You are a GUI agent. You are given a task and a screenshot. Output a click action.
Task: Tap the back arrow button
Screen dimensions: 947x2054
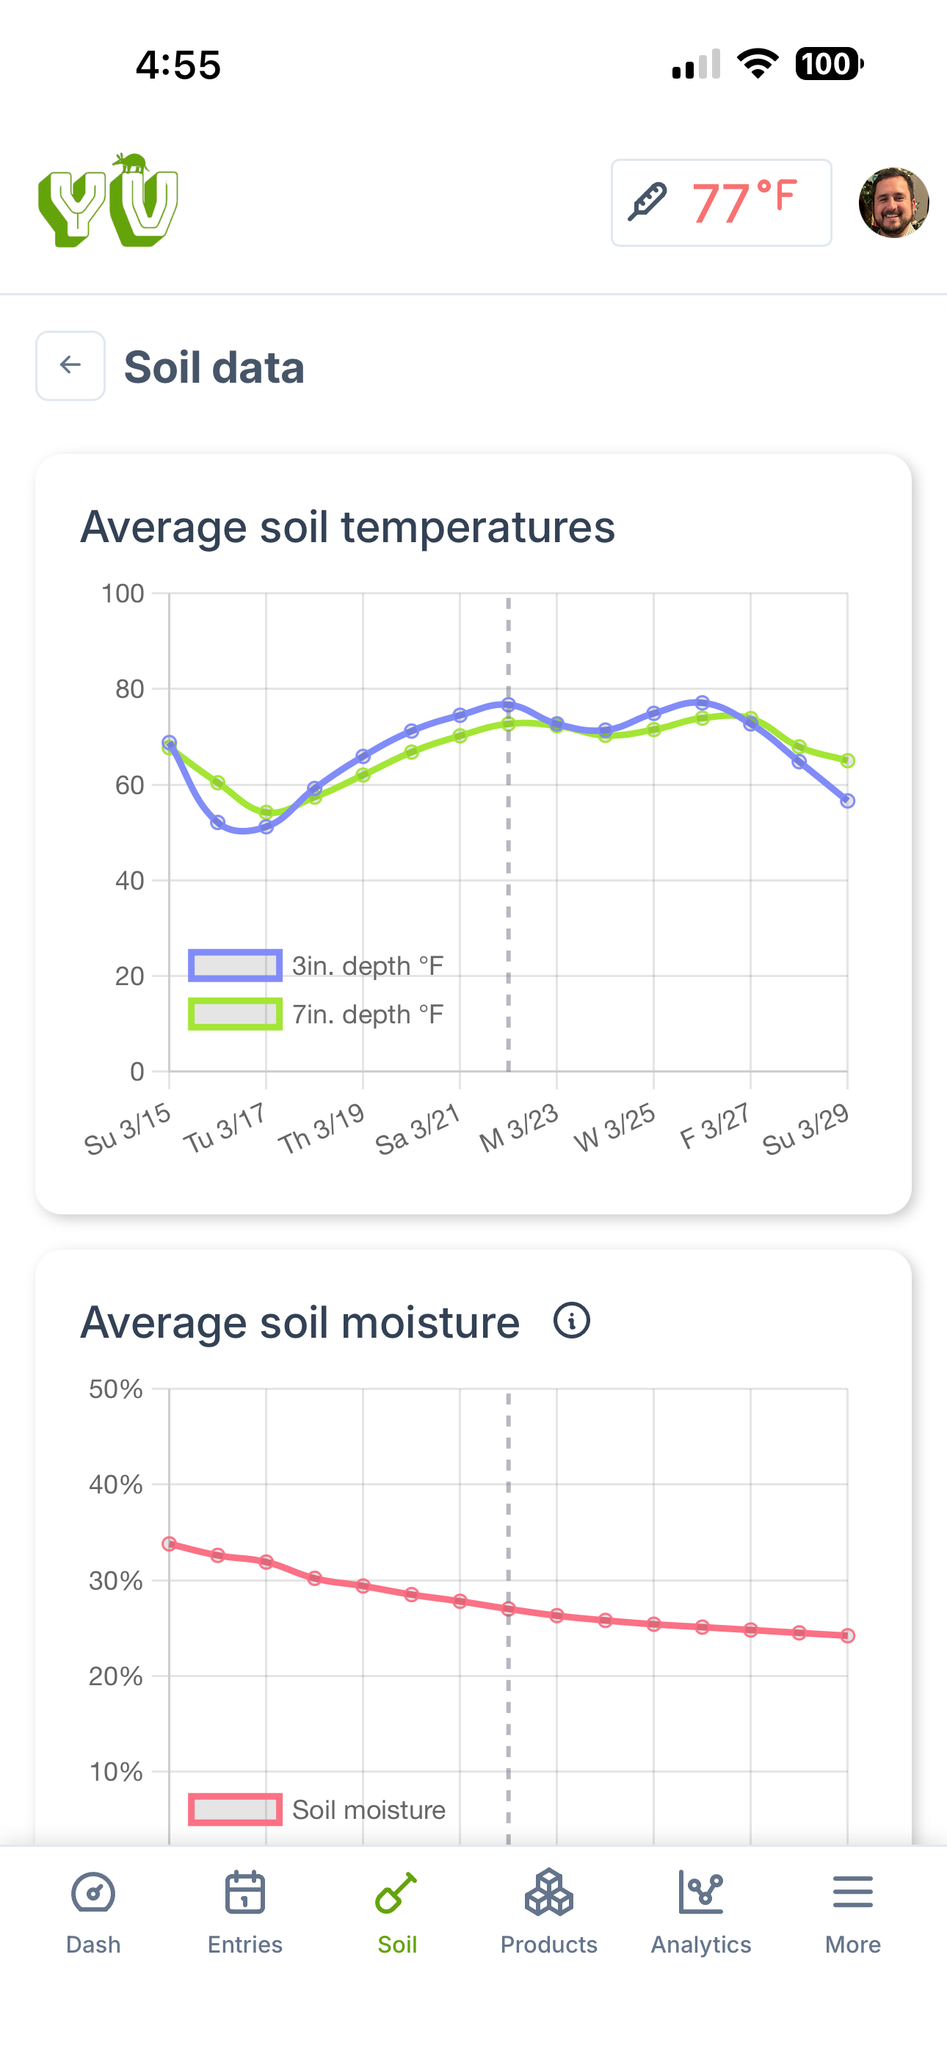pos(70,365)
